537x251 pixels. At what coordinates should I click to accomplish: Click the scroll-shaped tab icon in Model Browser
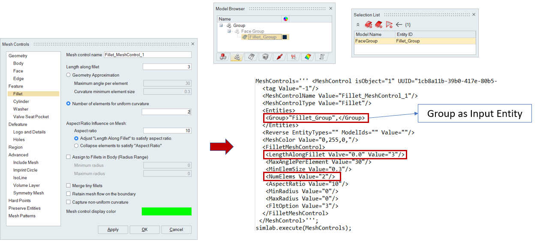[321, 57]
